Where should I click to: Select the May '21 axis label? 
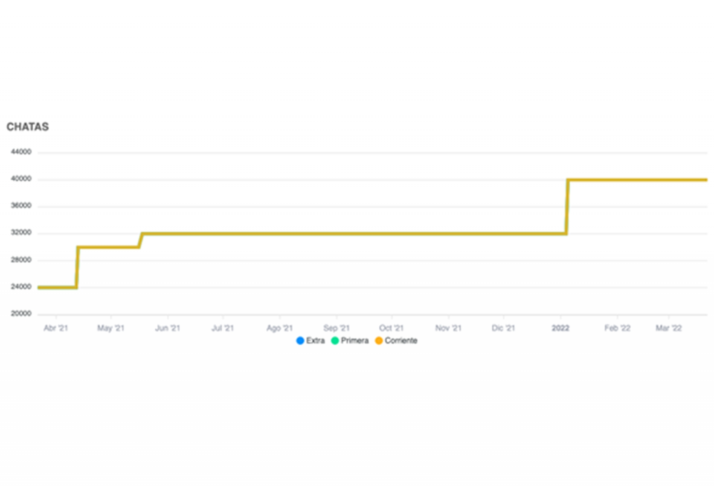[110, 328]
